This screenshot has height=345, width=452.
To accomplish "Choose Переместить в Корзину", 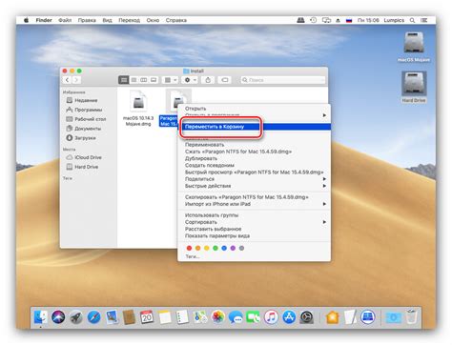I will point(254,127).
